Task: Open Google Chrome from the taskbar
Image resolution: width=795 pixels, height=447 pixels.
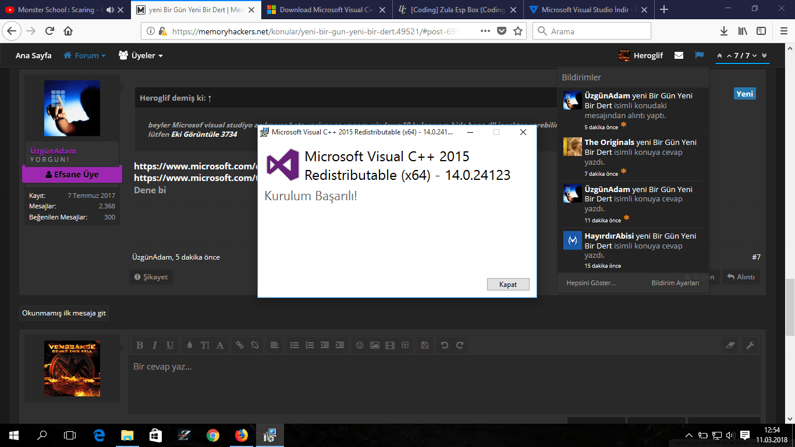Action: point(212,435)
